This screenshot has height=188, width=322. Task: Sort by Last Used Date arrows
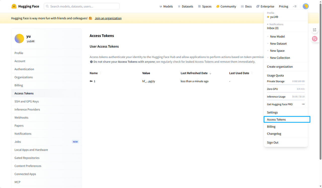click(x=252, y=73)
